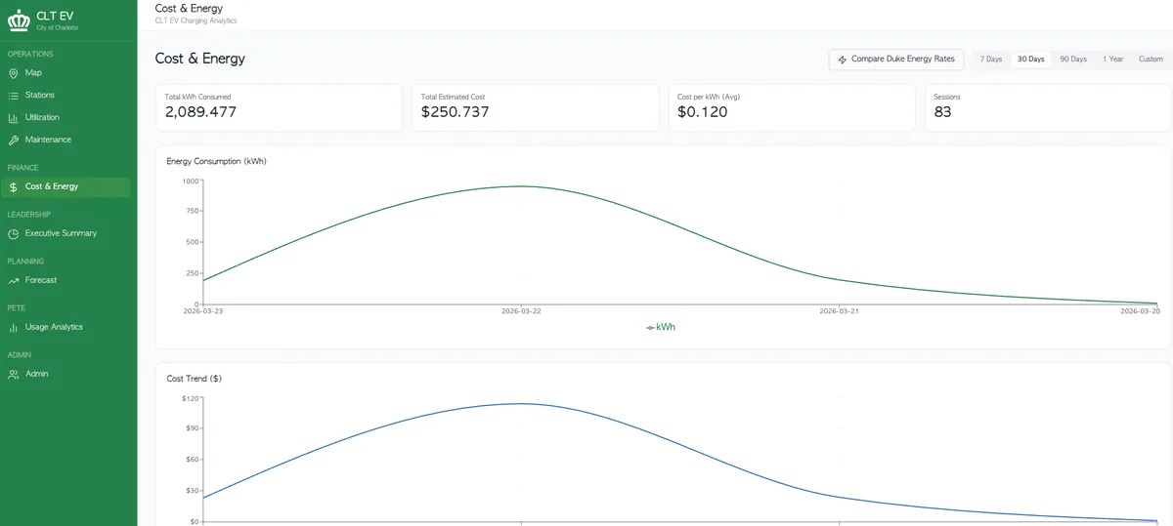Click the CLT EV Charging Analytics subtitle

click(195, 20)
